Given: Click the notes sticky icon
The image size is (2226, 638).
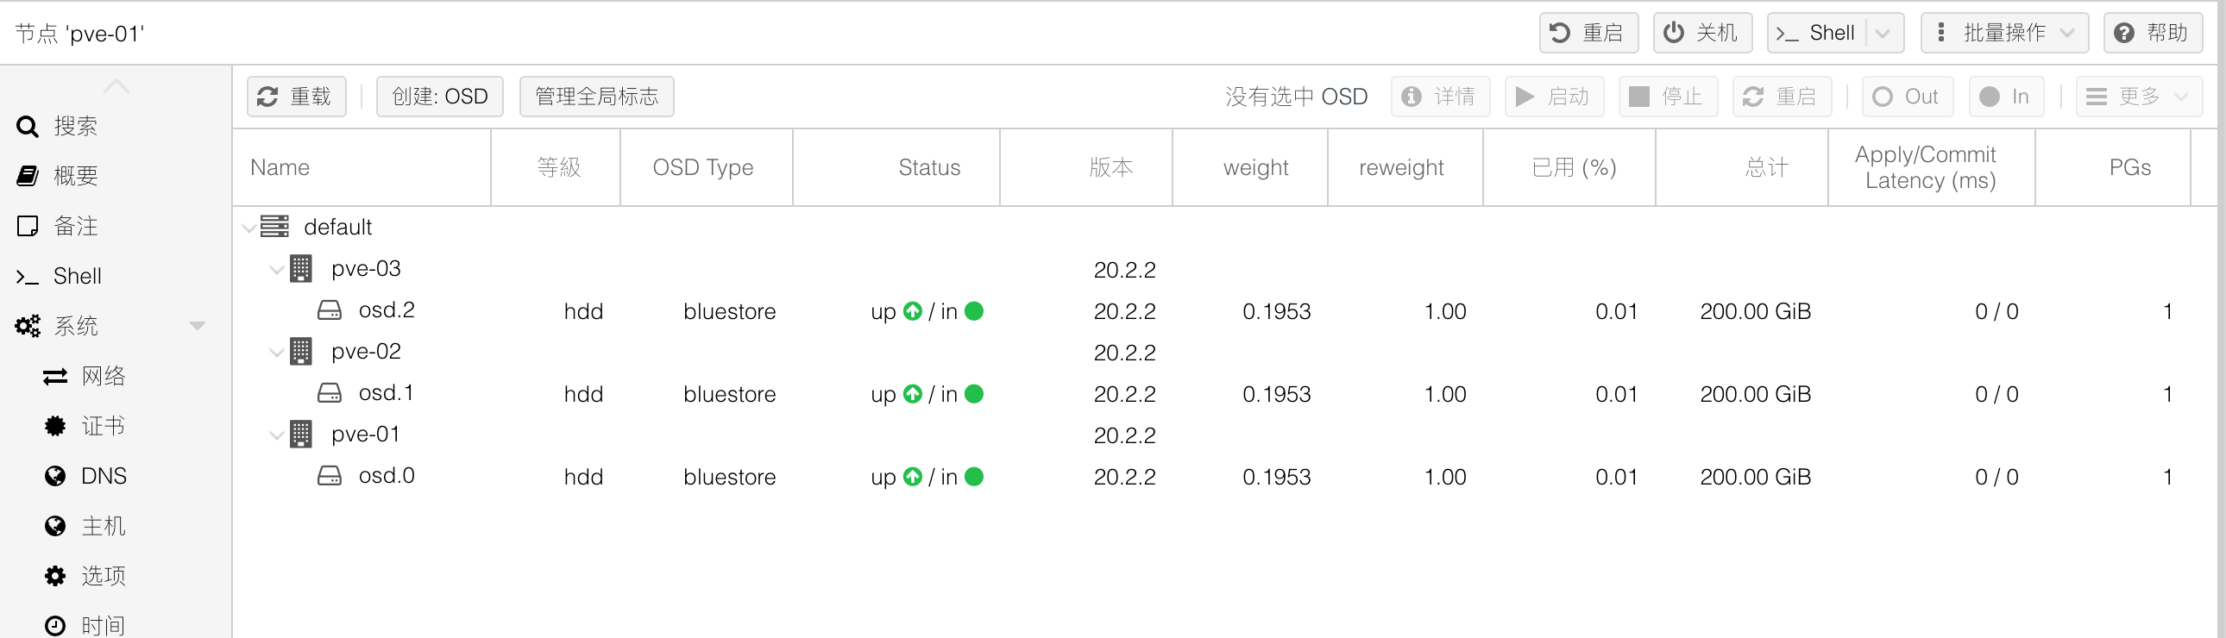Looking at the screenshot, I should [28, 226].
